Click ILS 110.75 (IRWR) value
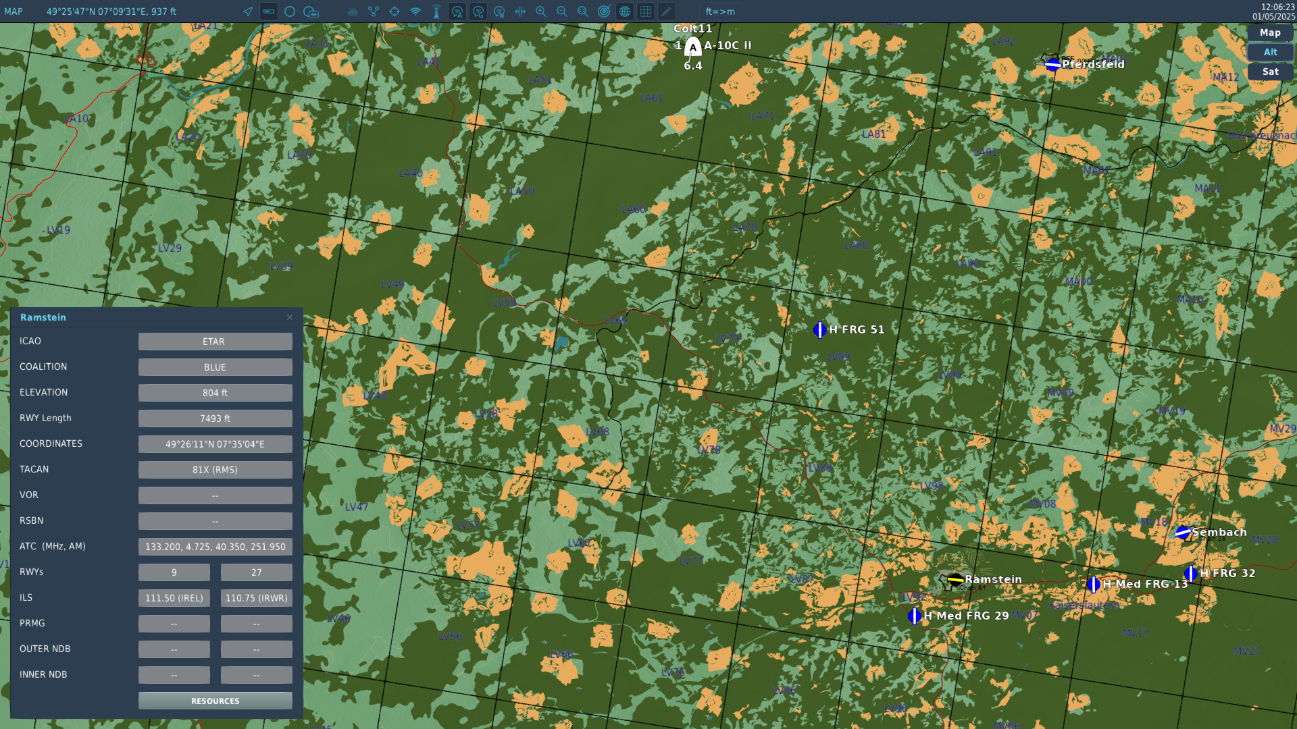The height and width of the screenshot is (729, 1297). click(257, 598)
